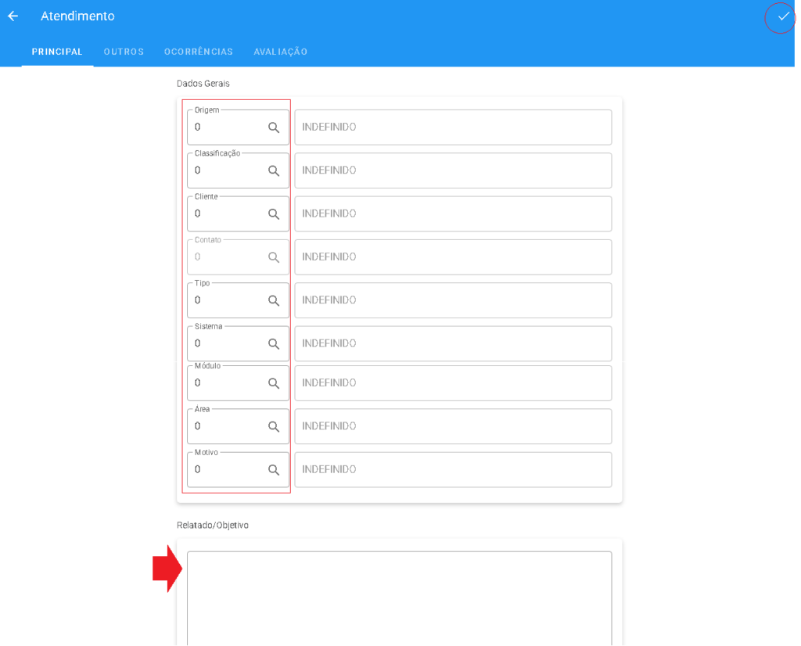
Task: Click the Motivo code input field
Action: [x=225, y=470]
